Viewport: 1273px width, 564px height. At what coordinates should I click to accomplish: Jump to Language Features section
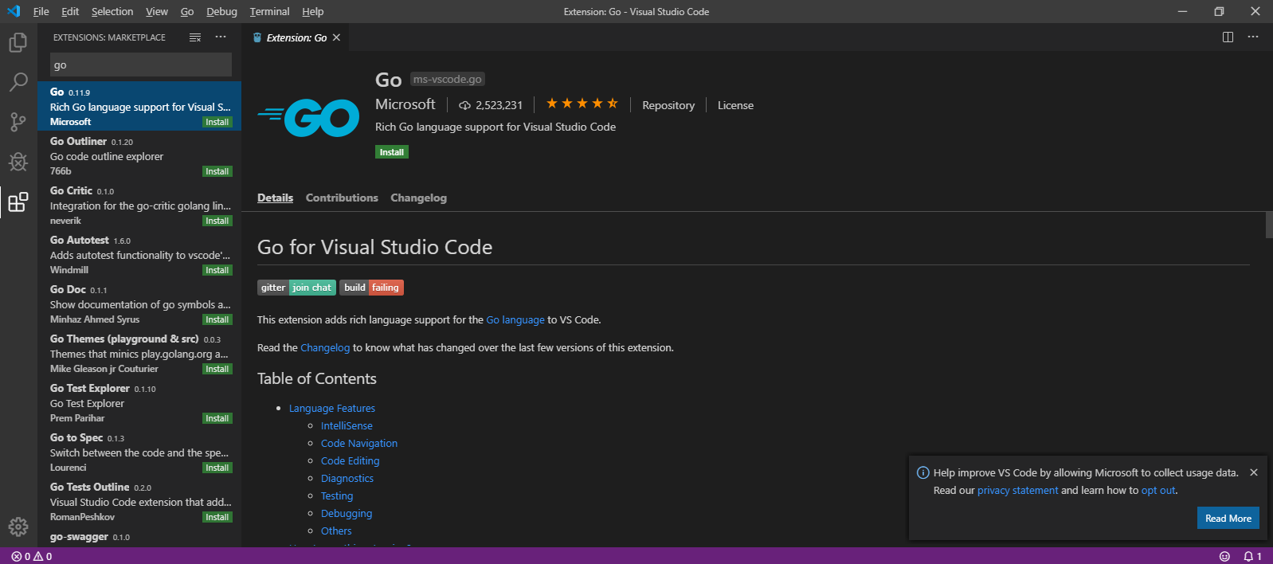pyautogui.click(x=331, y=408)
